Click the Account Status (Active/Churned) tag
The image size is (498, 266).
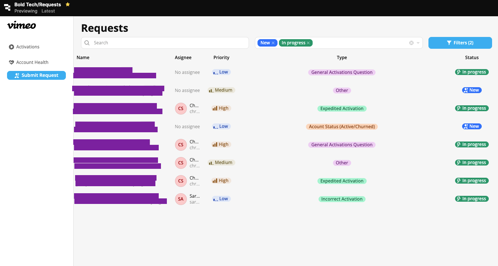pos(341,127)
